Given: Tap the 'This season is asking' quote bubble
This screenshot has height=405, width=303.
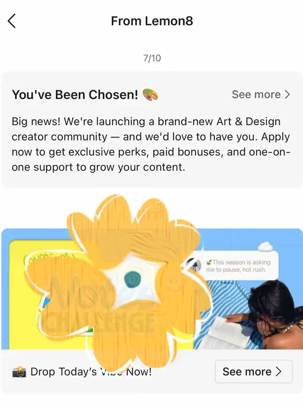Looking at the screenshot, I should (236, 266).
